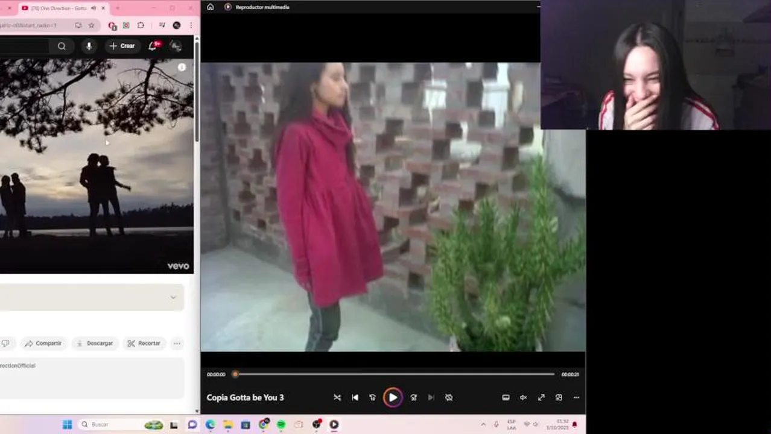Open the ESP language switcher in the tray

coord(512,424)
